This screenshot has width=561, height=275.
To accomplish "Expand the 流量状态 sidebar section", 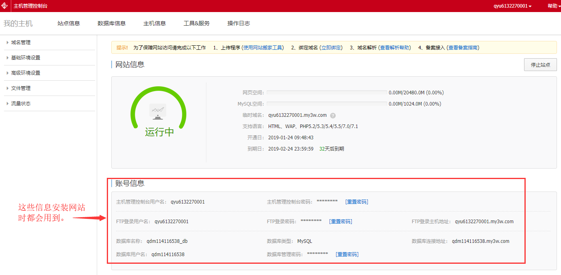I will [21, 104].
